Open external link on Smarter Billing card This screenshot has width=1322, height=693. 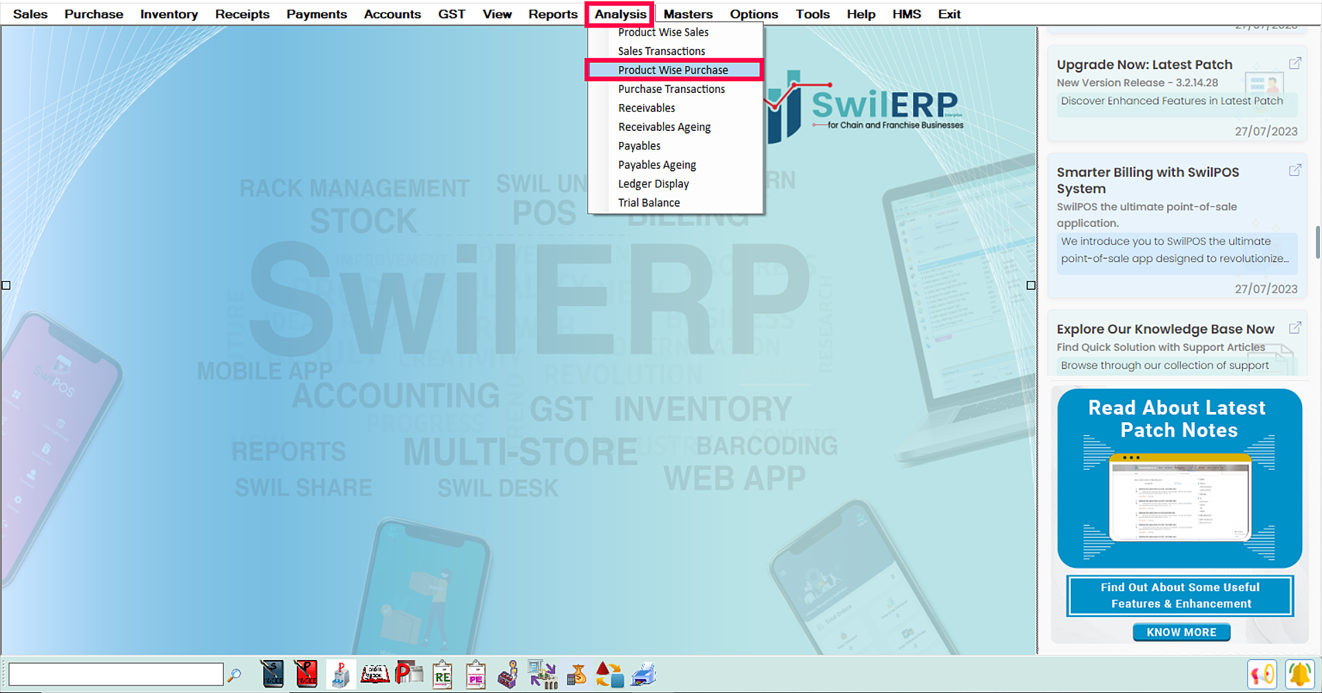click(x=1295, y=169)
